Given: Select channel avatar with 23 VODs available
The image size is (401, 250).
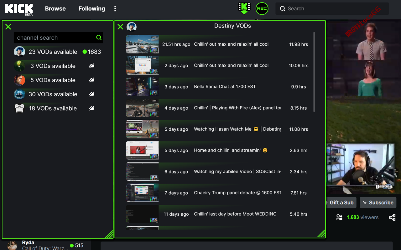Looking at the screenshot, I should click(x=19, y=52).
